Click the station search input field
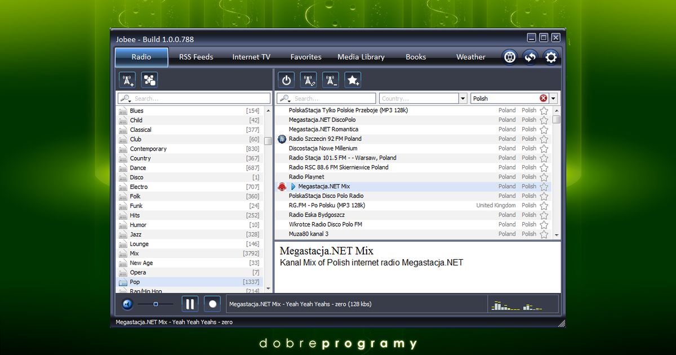 coord(326,98)
